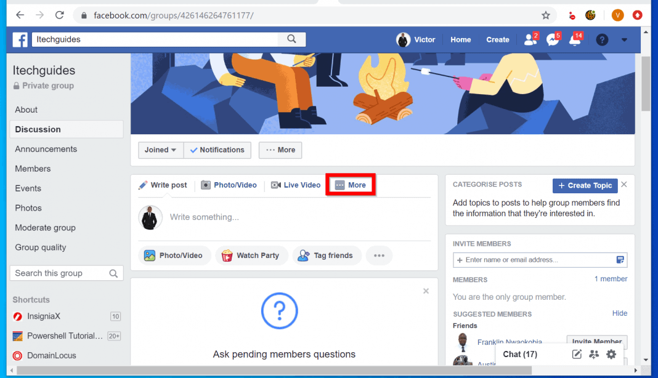Image resolution: width=658 pixels, height=378 pixels.
Task: Open the Help question mark menu
Action: click(602, 39)
